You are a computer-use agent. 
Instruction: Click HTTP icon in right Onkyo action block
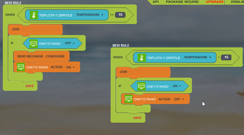(128, 99)
